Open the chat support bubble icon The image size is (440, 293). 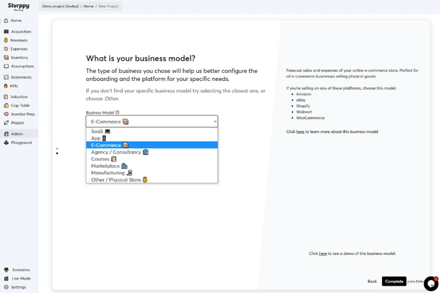click(x=430, y=283)
